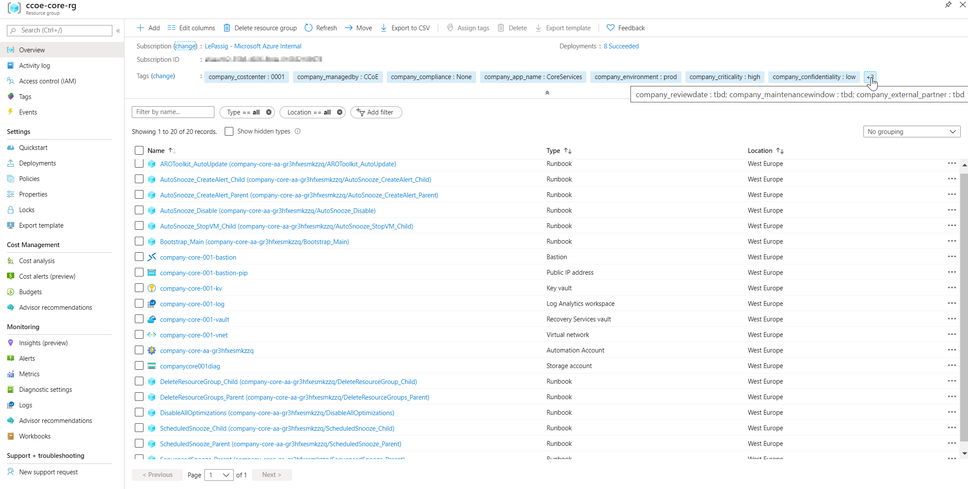968x489 pixels.
Task: Click the Export to CSV download icon
Action: [x=384, y=28]
